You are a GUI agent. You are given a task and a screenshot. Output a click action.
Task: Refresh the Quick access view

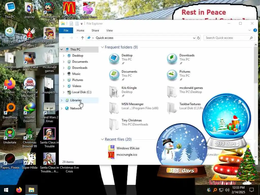pos(199,38)
